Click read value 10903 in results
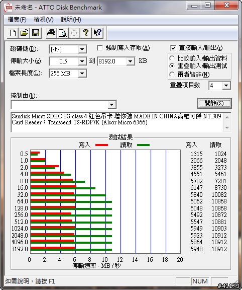This screenshot has height=290, width=242. (x=219, y=229)
